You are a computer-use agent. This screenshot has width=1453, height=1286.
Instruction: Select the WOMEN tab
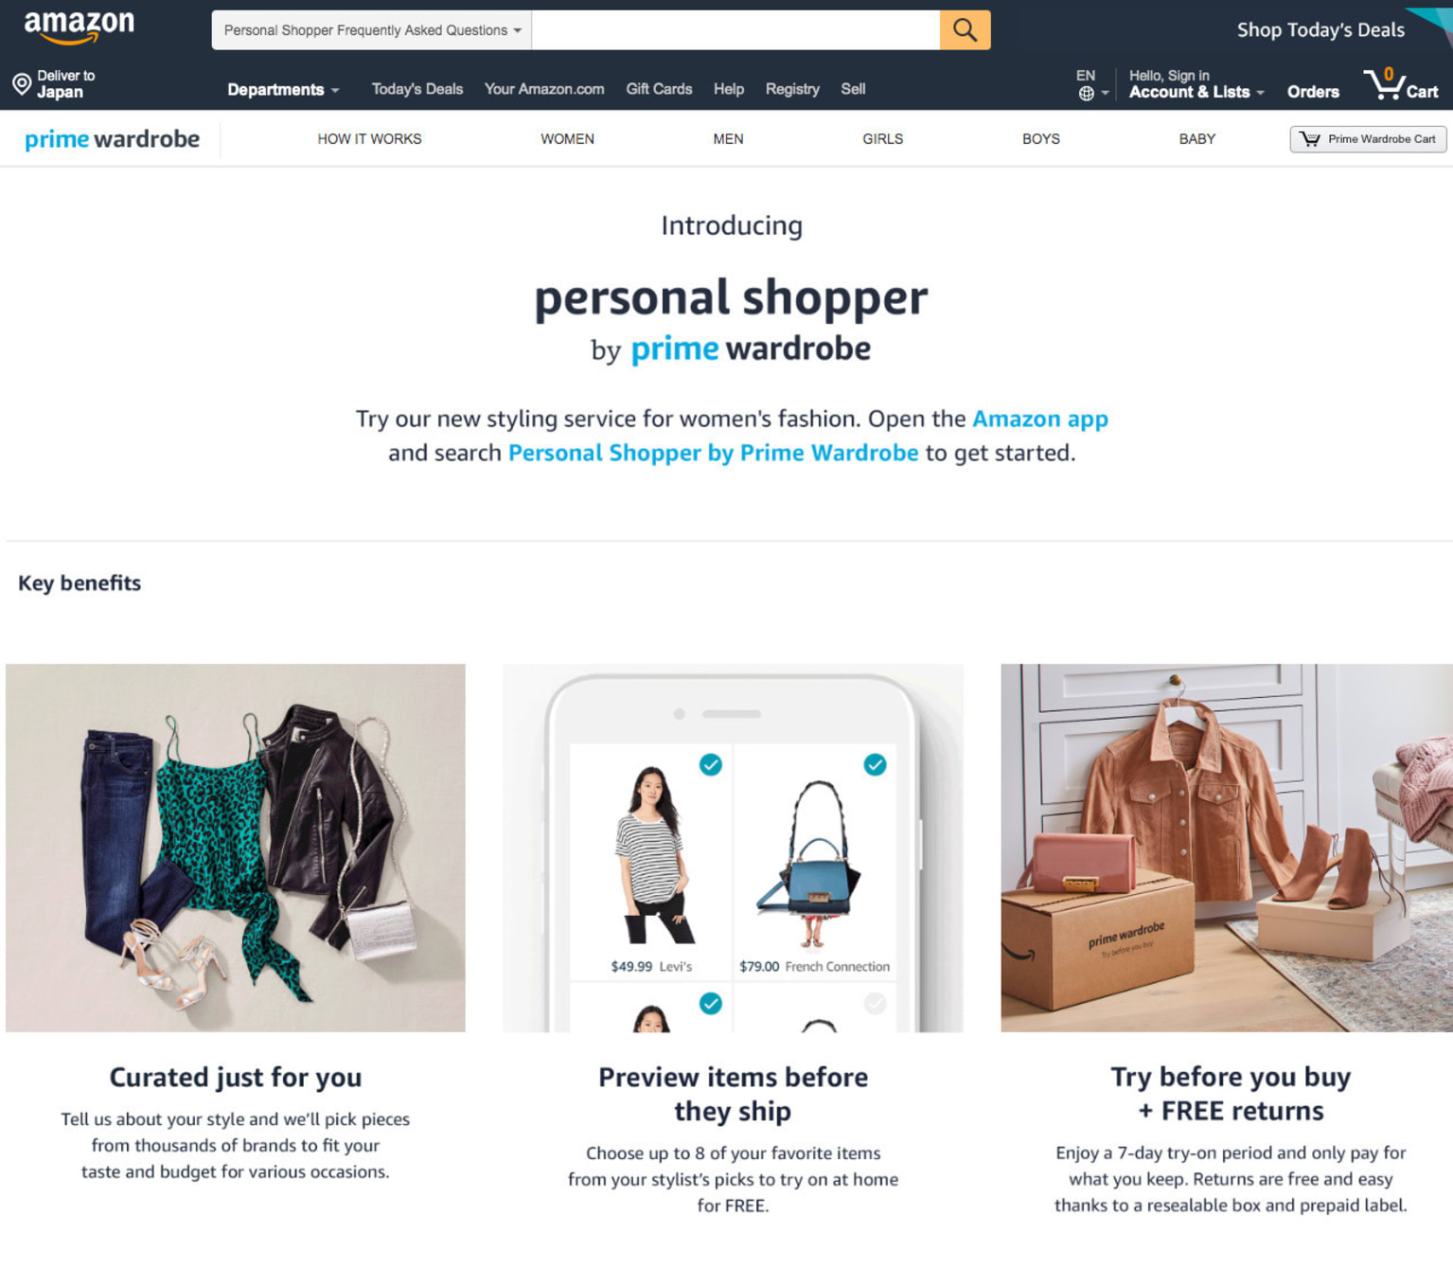(567, 139)
